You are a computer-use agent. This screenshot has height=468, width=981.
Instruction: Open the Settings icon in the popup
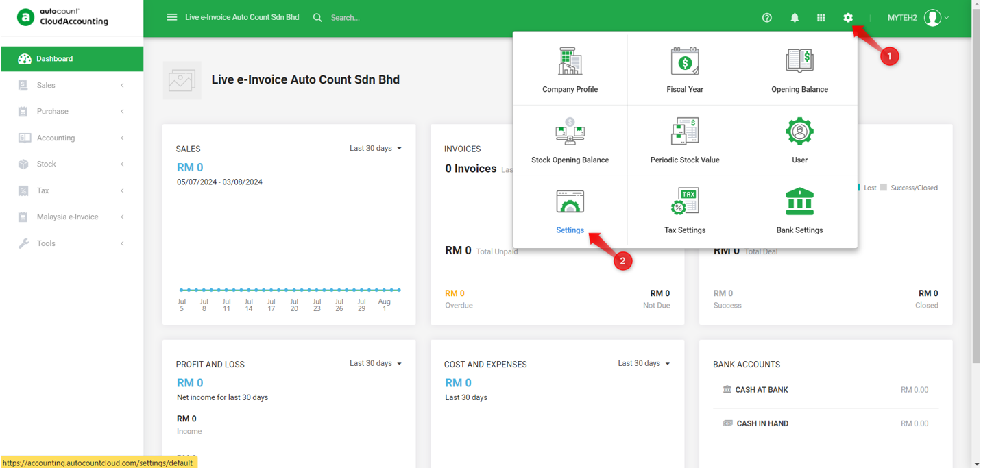point(570,201)
